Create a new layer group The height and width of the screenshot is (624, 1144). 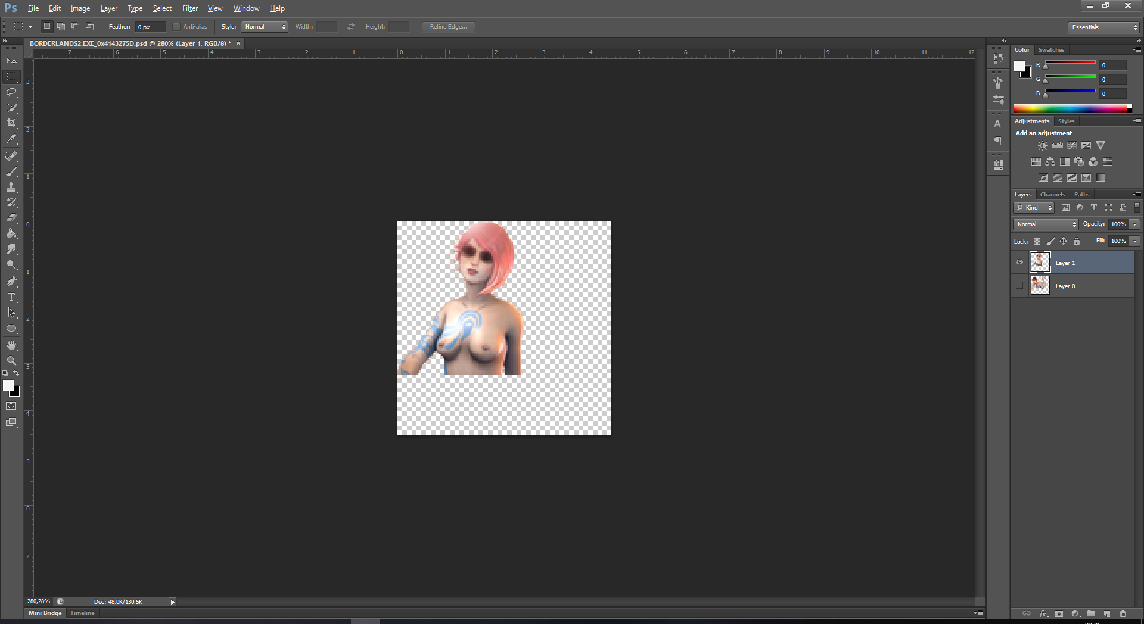click(x=1090, y=614)
